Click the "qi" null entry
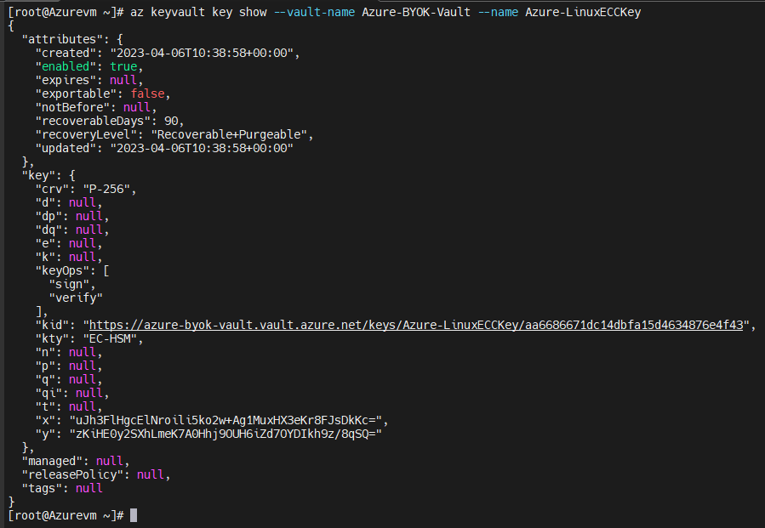Image resolution: width=765 pixels, height=528 pixels. point(71,393)
